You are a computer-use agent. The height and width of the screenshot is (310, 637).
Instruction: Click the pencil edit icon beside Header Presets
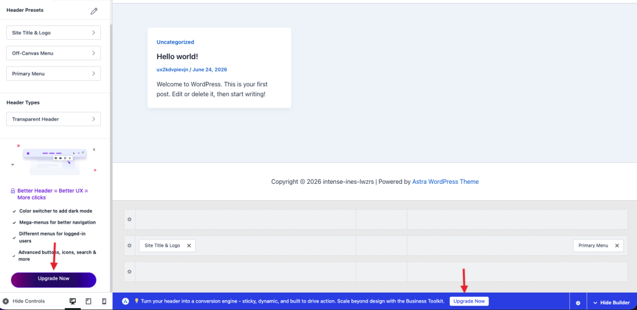pos(95,11)
